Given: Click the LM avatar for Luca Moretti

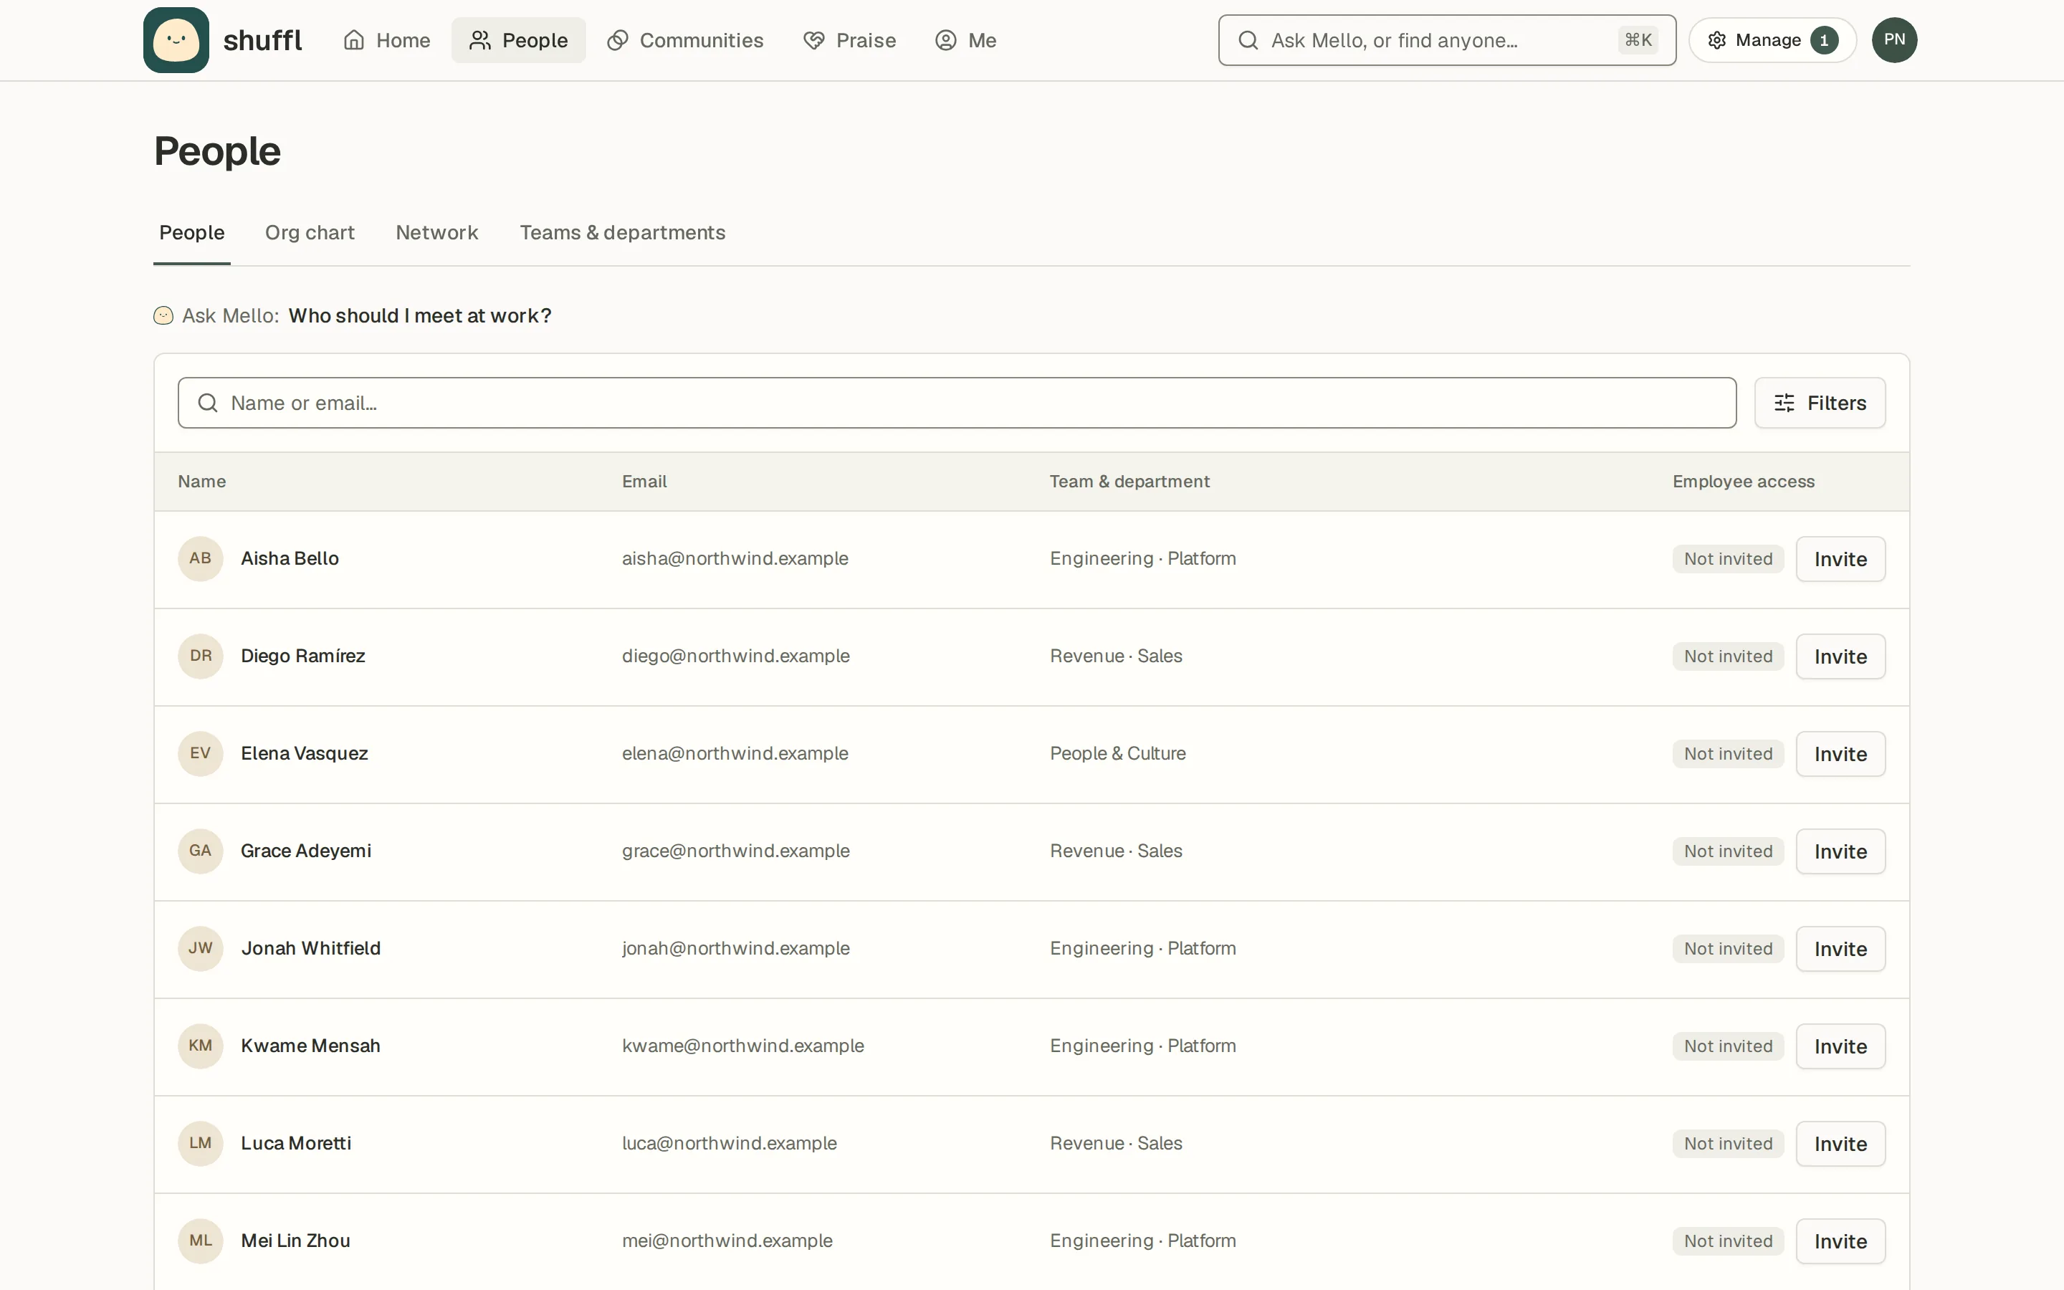Looking at the screenshot, I should point(201,1143).
